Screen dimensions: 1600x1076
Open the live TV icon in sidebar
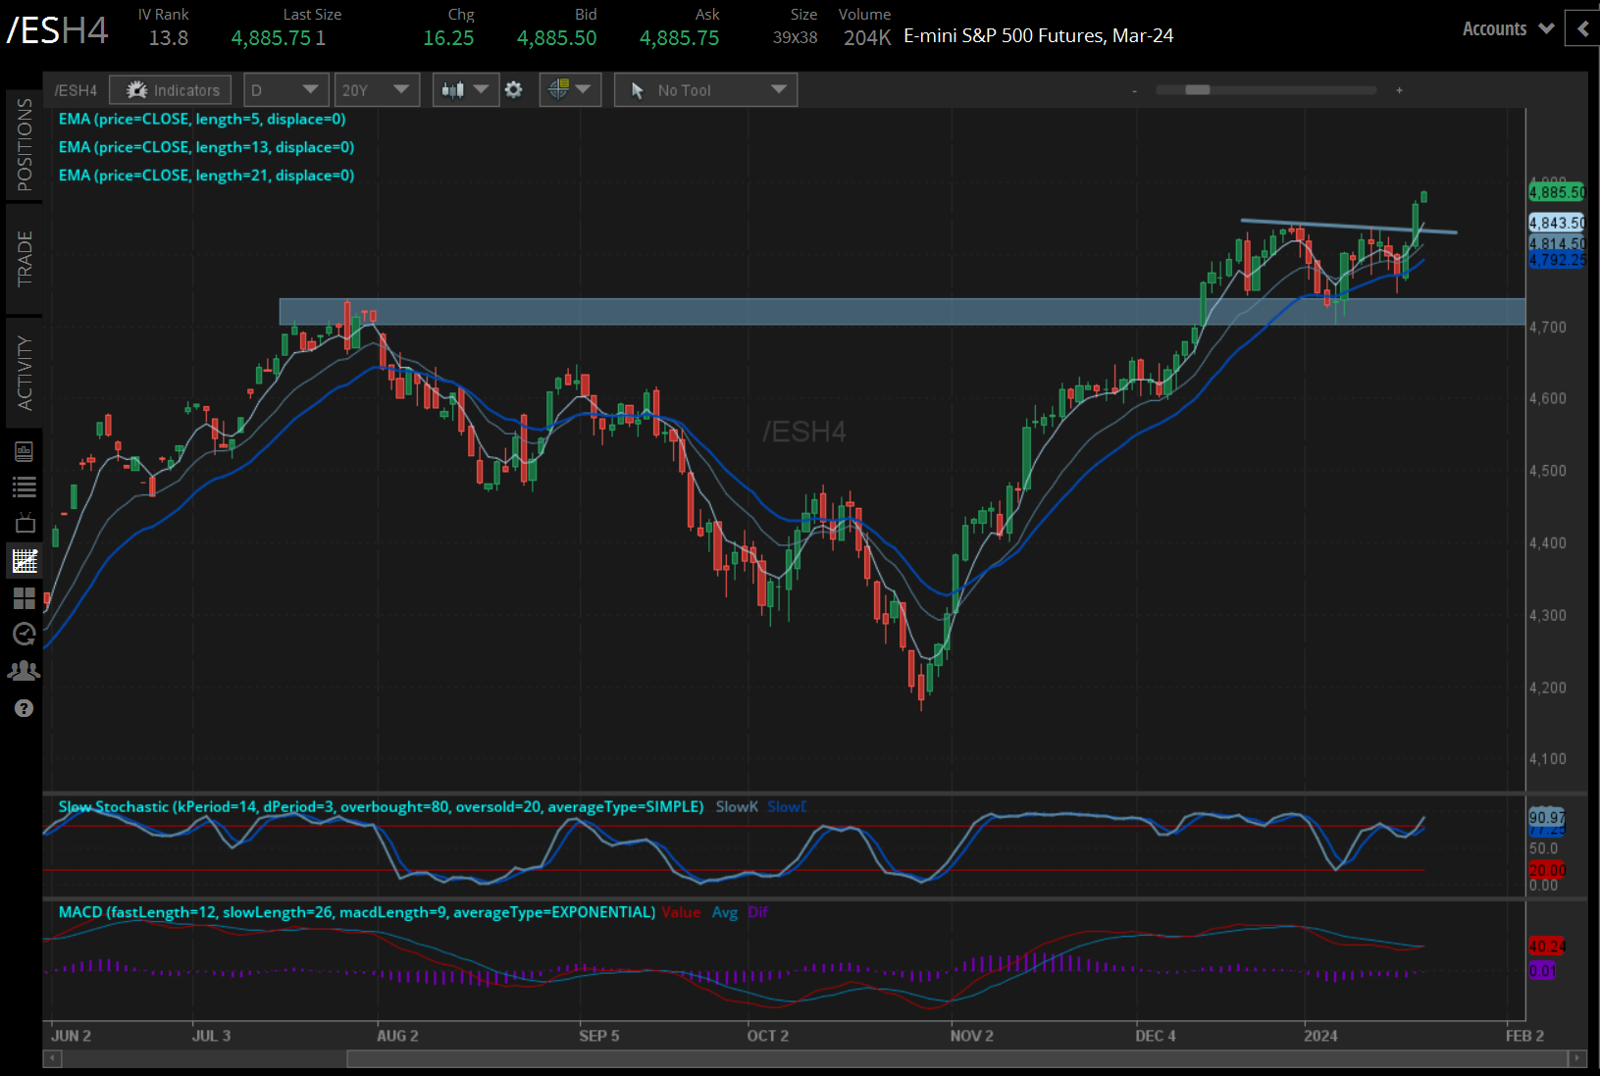[25, 523]
